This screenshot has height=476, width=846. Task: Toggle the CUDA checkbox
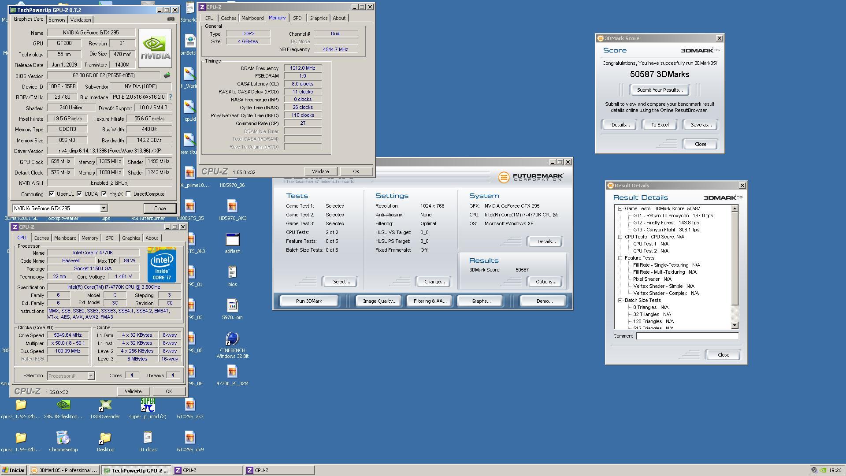point(79,193)
